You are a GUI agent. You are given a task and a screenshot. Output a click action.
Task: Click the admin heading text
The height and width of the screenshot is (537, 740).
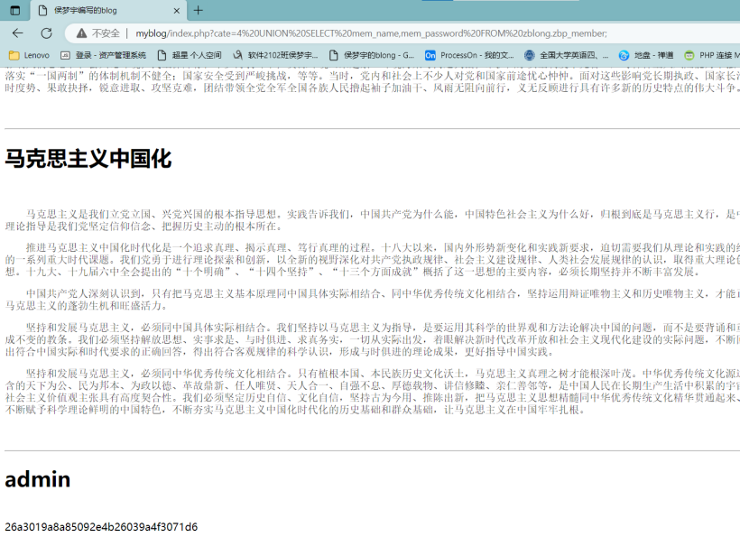[x=38, y=479]
